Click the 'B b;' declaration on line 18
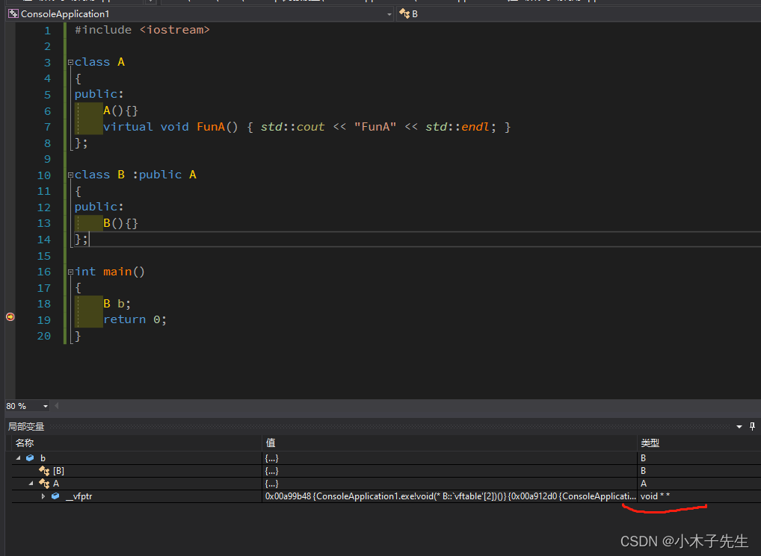761x556 pixels. (117, 304)
